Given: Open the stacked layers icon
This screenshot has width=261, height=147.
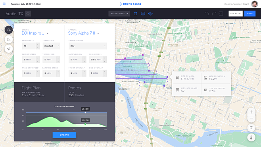Looking at the screenshot, I should (x=143, y=14).
